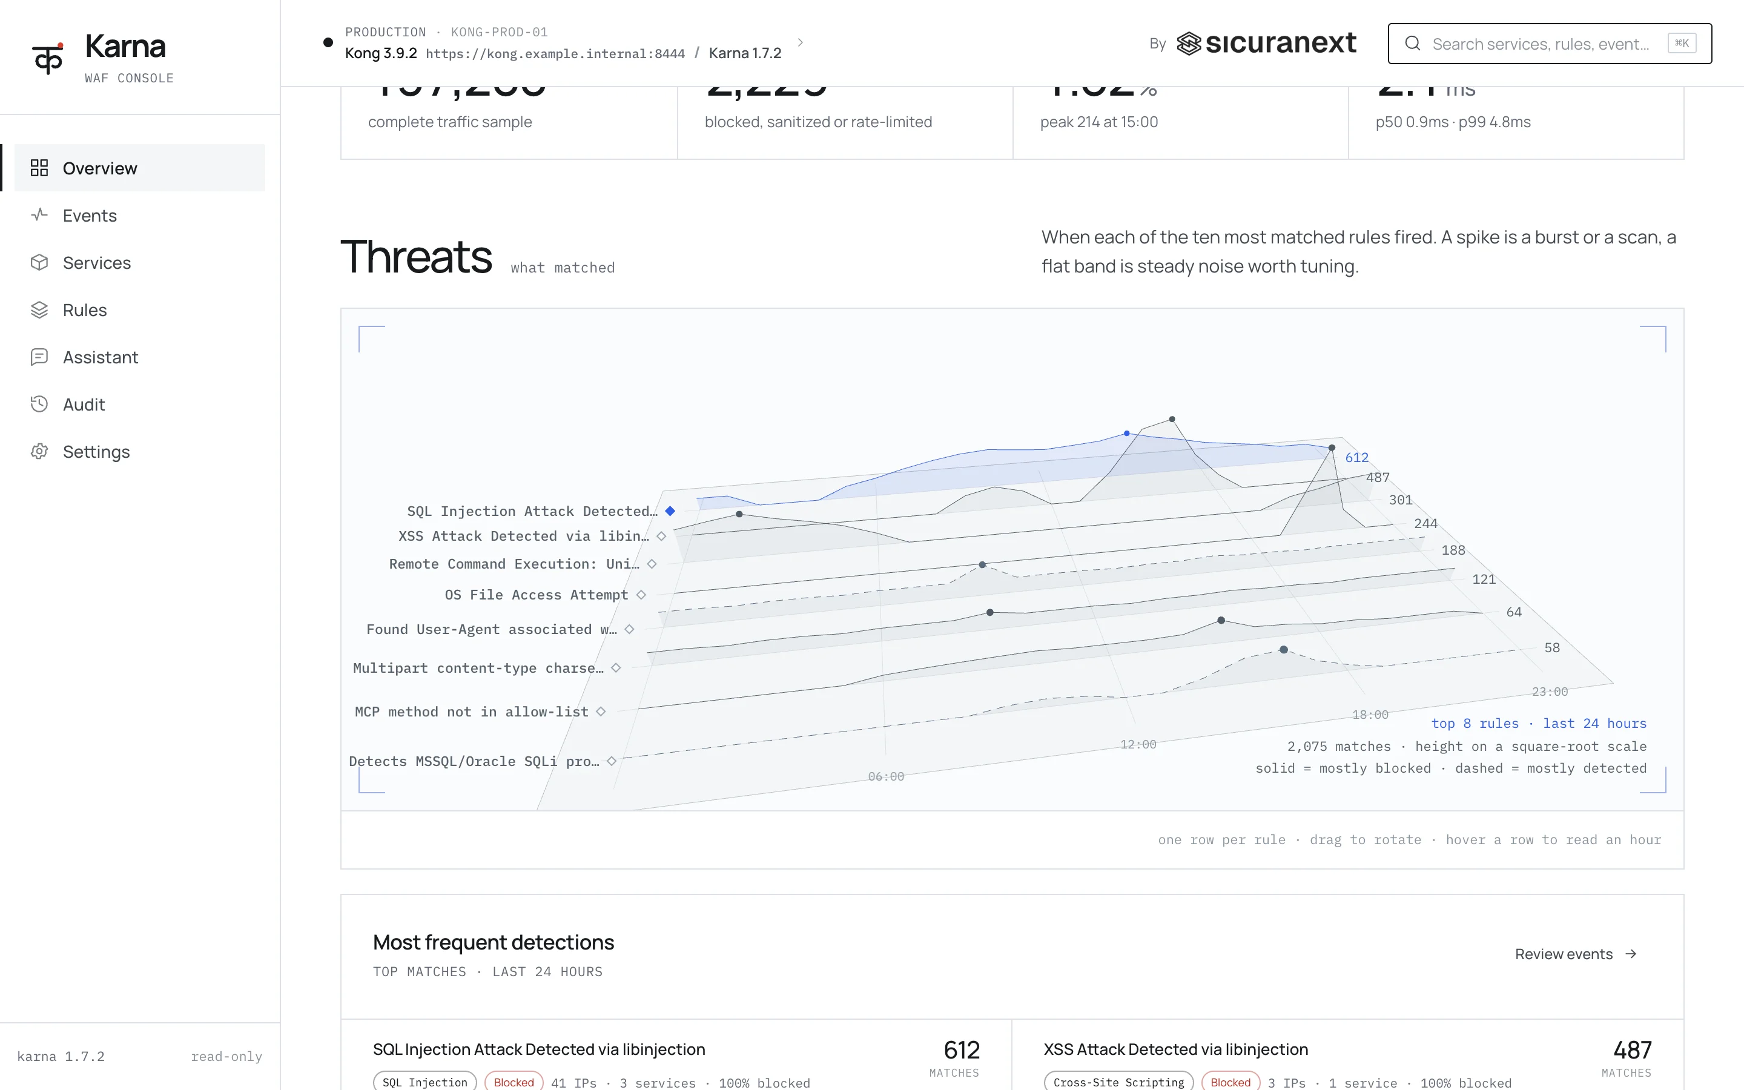Open the kong.example.internal URL breadcrumb
This screenshot has width=1744, height=1090.
555,53
